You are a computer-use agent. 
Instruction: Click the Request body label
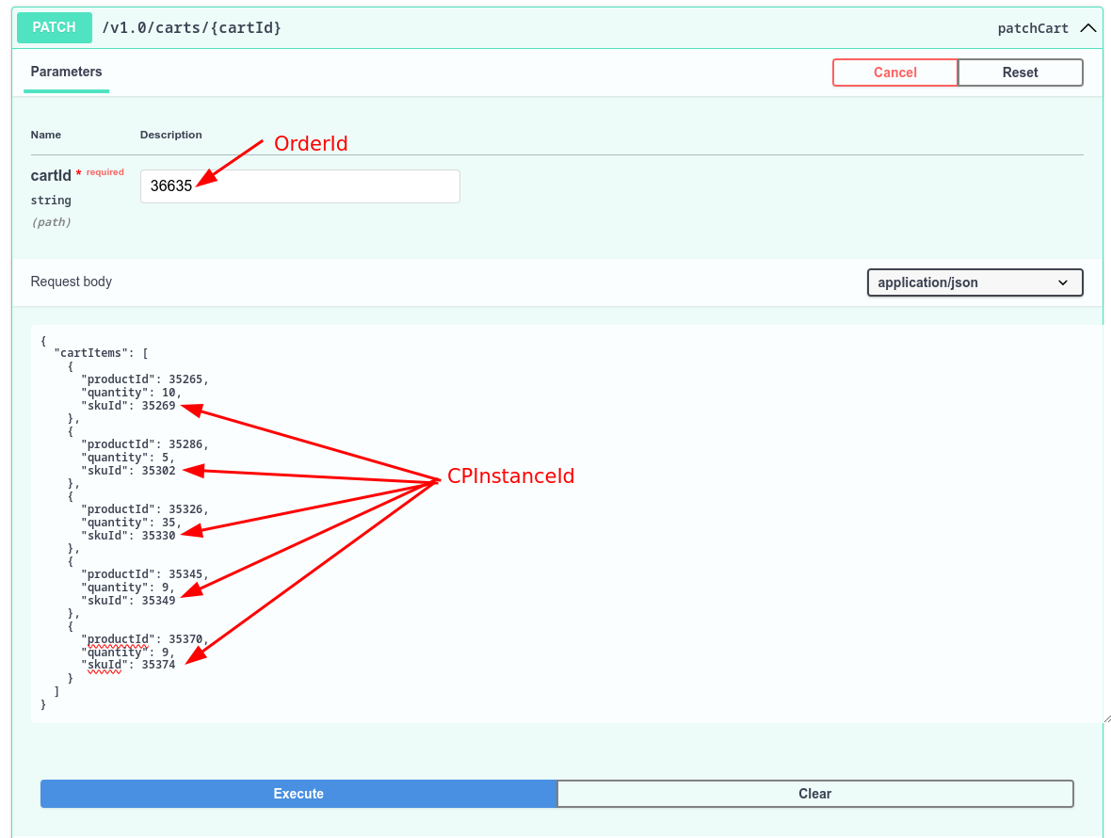pyautogui.click(x=71, y=282)
